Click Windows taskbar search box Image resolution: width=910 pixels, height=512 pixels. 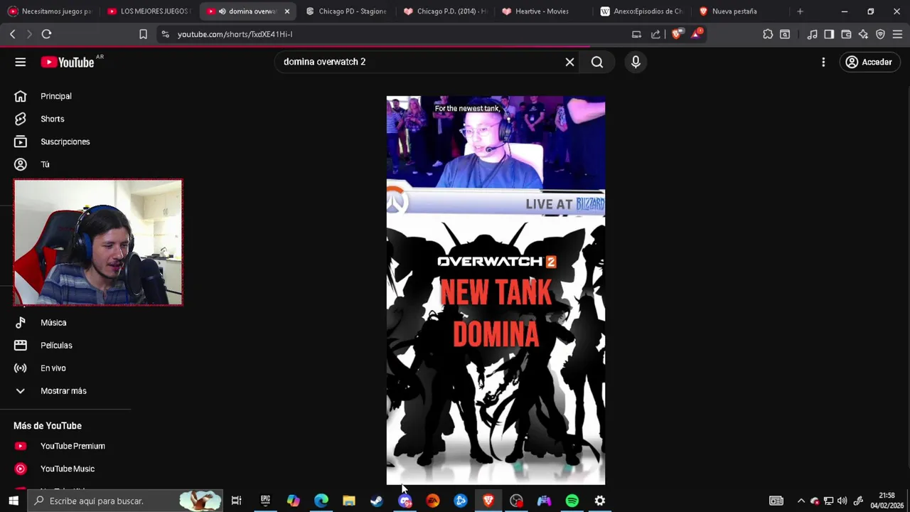(125, 501)
